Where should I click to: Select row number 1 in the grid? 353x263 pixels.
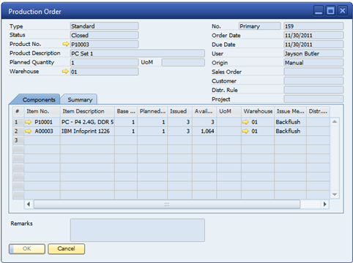click(18, 122)
